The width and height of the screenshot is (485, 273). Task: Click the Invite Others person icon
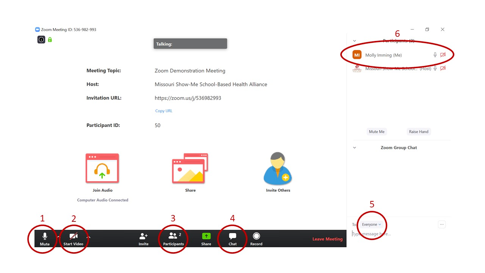(x=278, y=169)
